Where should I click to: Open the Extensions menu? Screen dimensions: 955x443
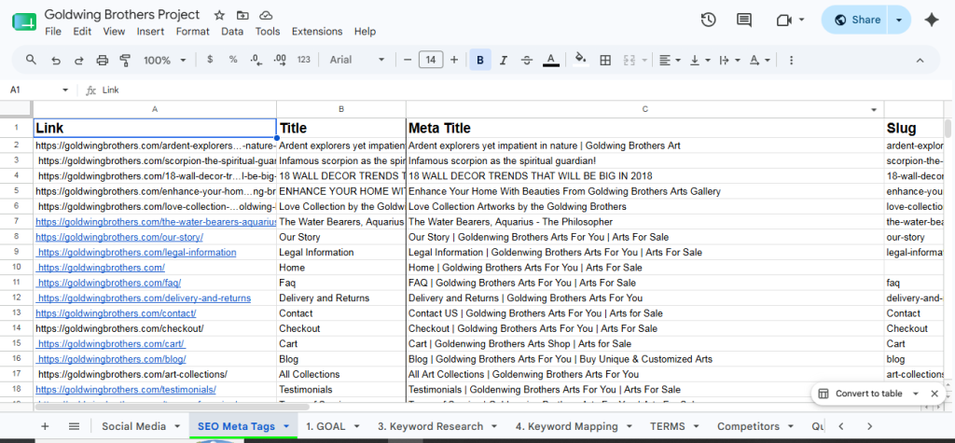[x=317, y=31]
